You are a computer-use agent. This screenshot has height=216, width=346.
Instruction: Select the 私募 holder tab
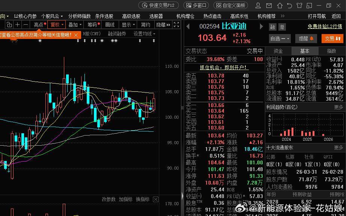290,157
